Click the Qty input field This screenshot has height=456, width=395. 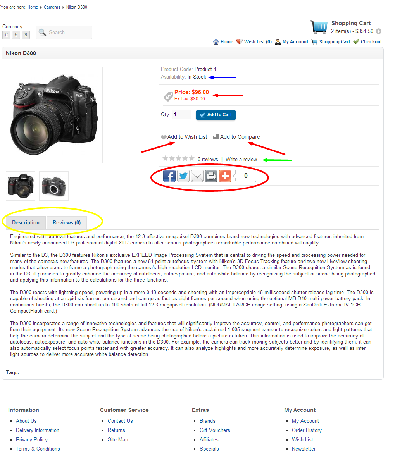(181, 114)
